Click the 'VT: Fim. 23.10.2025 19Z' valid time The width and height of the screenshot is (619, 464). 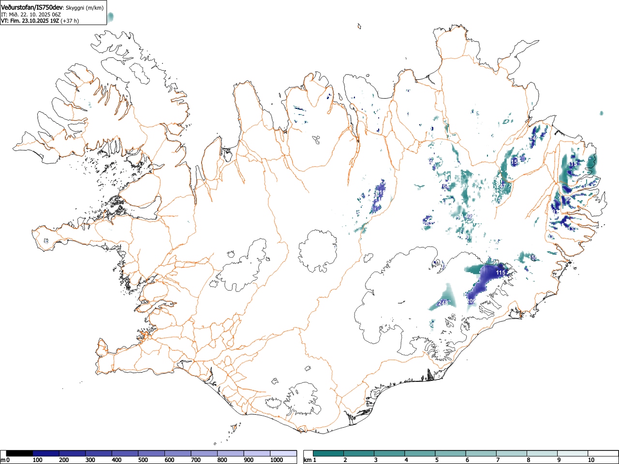(30, 21)
